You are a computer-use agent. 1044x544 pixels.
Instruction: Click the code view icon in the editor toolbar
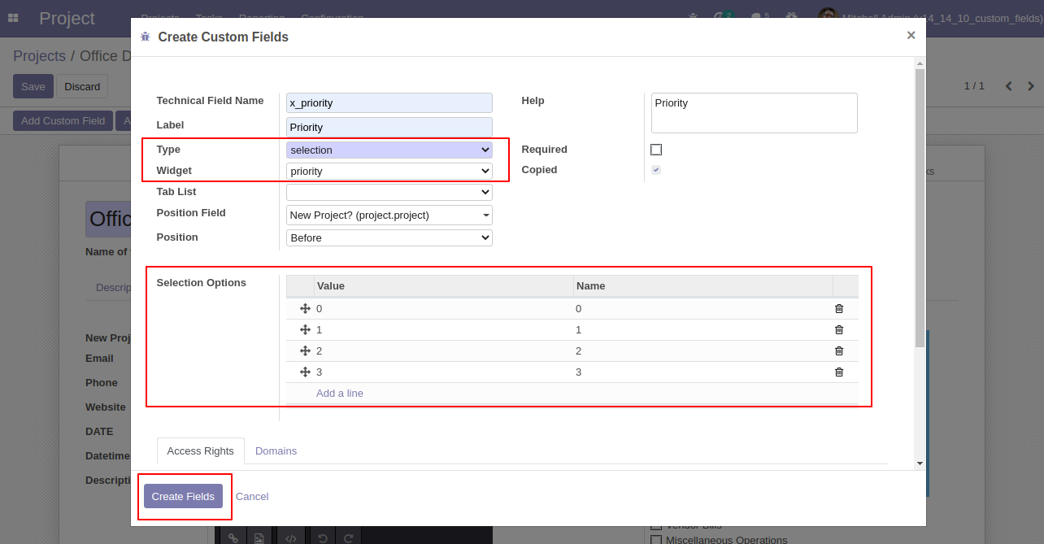(291, 537)
